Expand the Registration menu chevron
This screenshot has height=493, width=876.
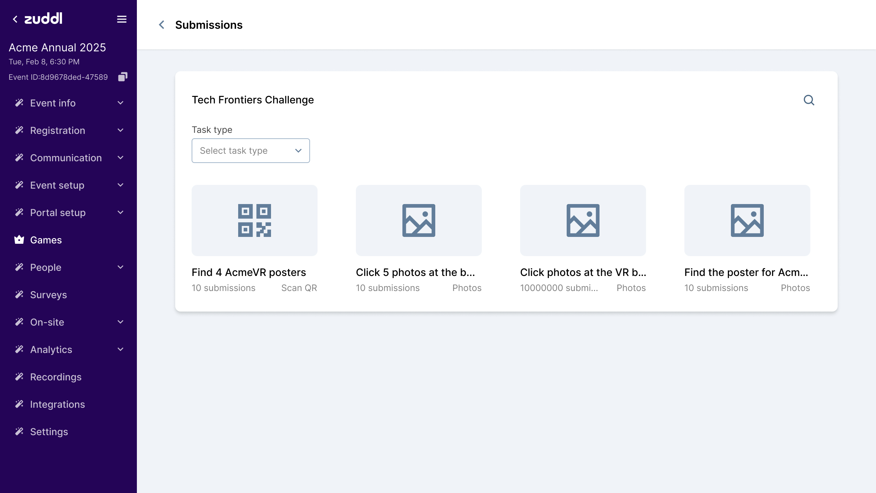click(x=120, y=130)
